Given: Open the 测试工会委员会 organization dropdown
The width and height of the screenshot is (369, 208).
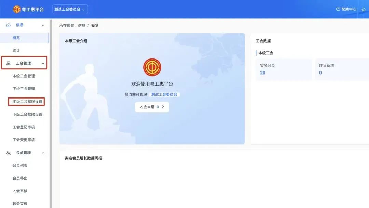Looking at the screenshot, I should (x=70, y=9).
